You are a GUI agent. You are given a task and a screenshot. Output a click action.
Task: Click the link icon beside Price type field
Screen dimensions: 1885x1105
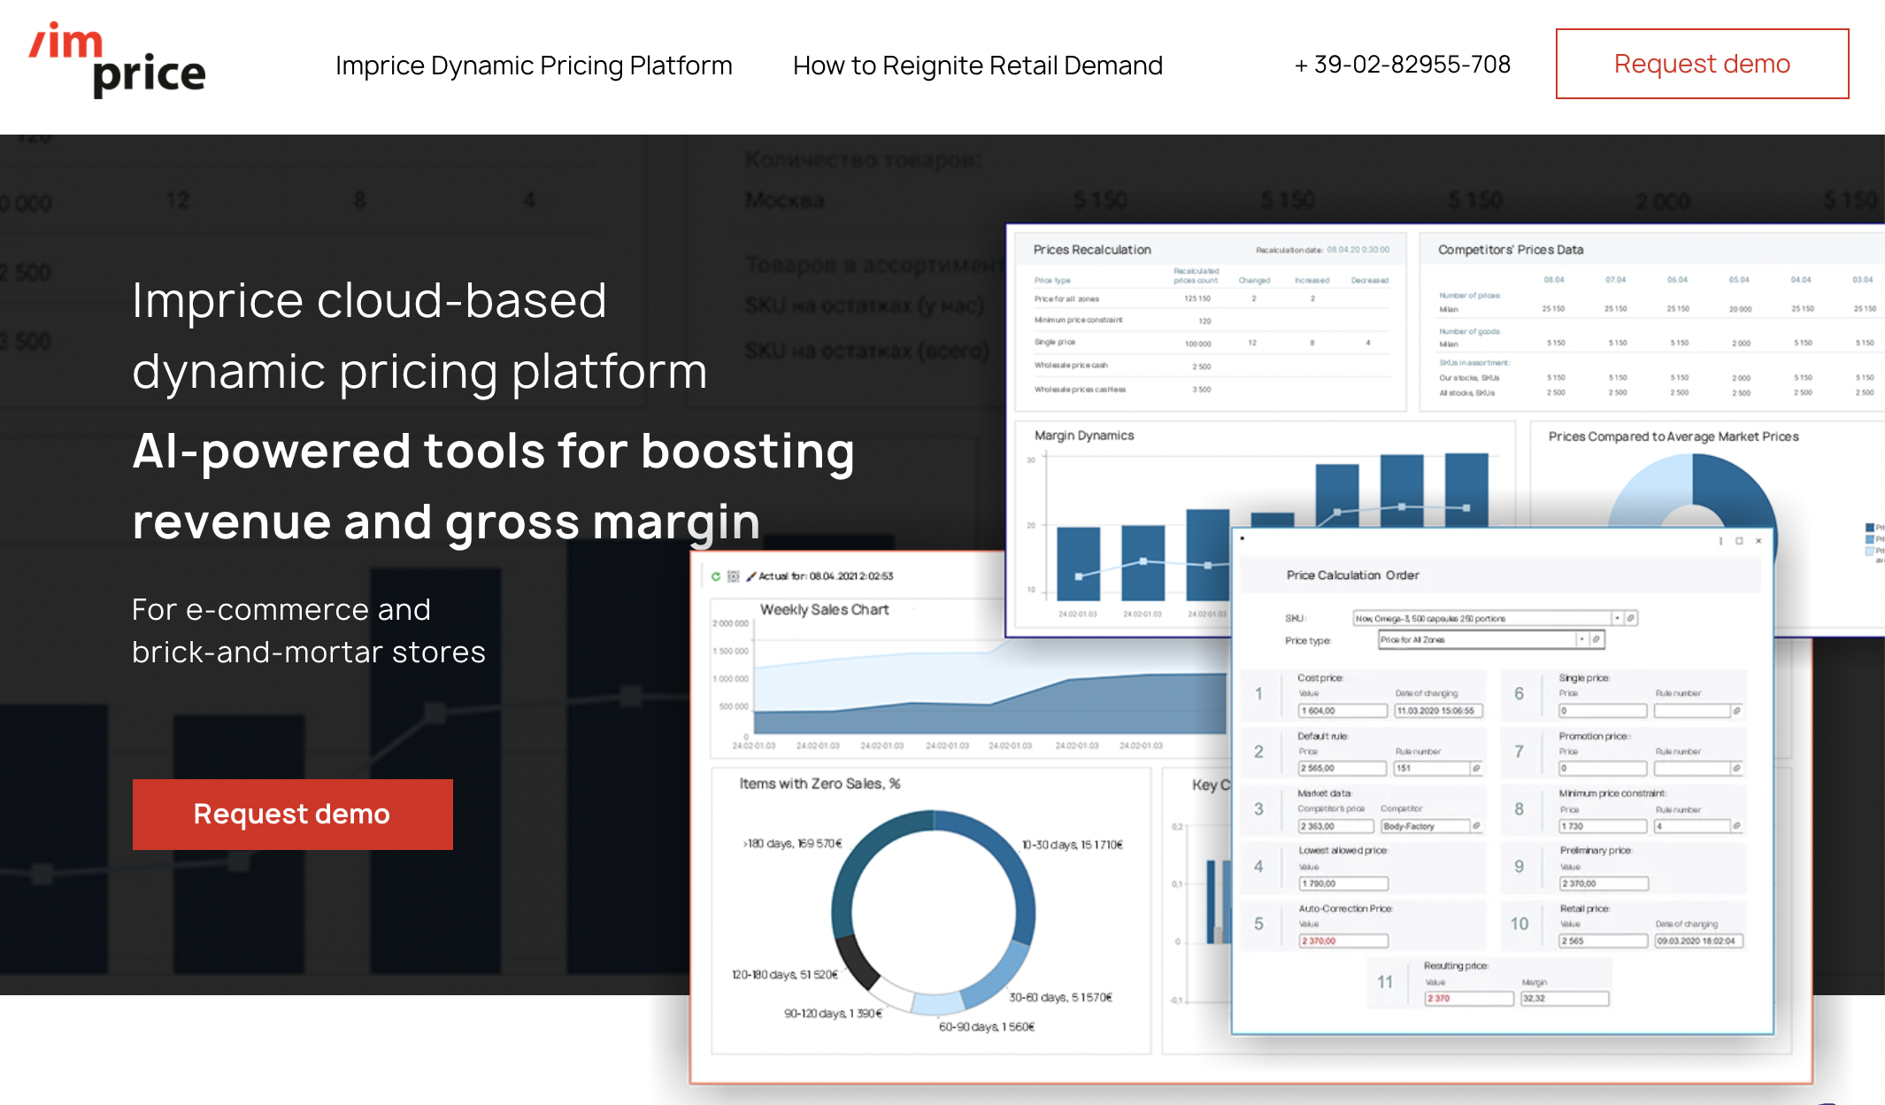1596,639
